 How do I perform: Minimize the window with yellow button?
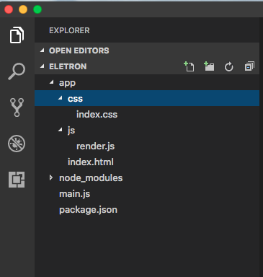tap(23, 9)
